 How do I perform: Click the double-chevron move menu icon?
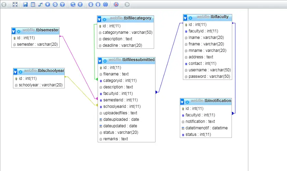point(127,4)
